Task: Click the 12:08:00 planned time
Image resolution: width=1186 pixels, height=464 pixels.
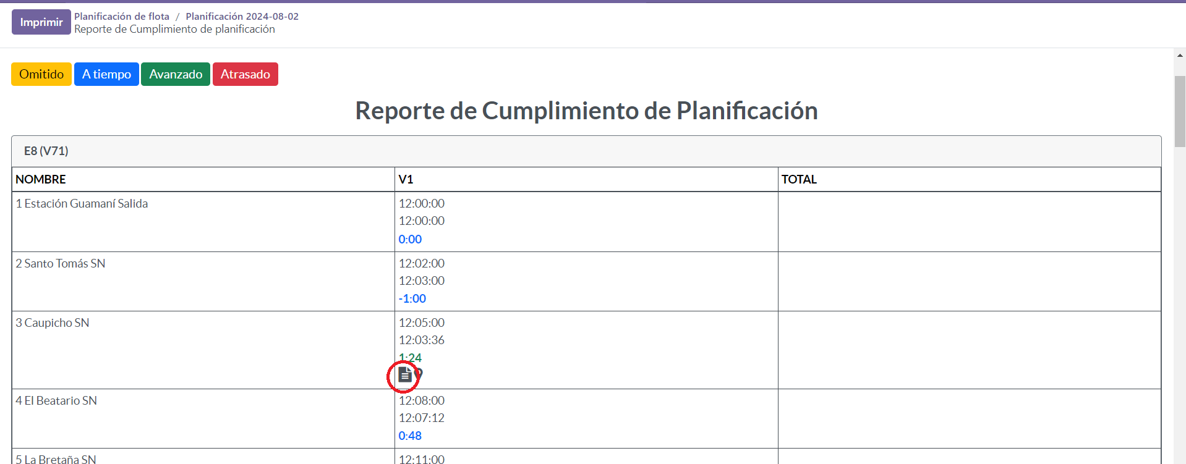Action: pyautogui.click(x=422, y=400)
